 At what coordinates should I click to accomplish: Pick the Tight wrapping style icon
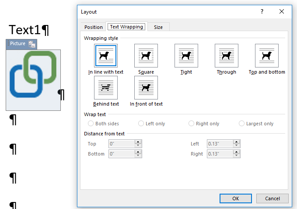coord(186,56)
